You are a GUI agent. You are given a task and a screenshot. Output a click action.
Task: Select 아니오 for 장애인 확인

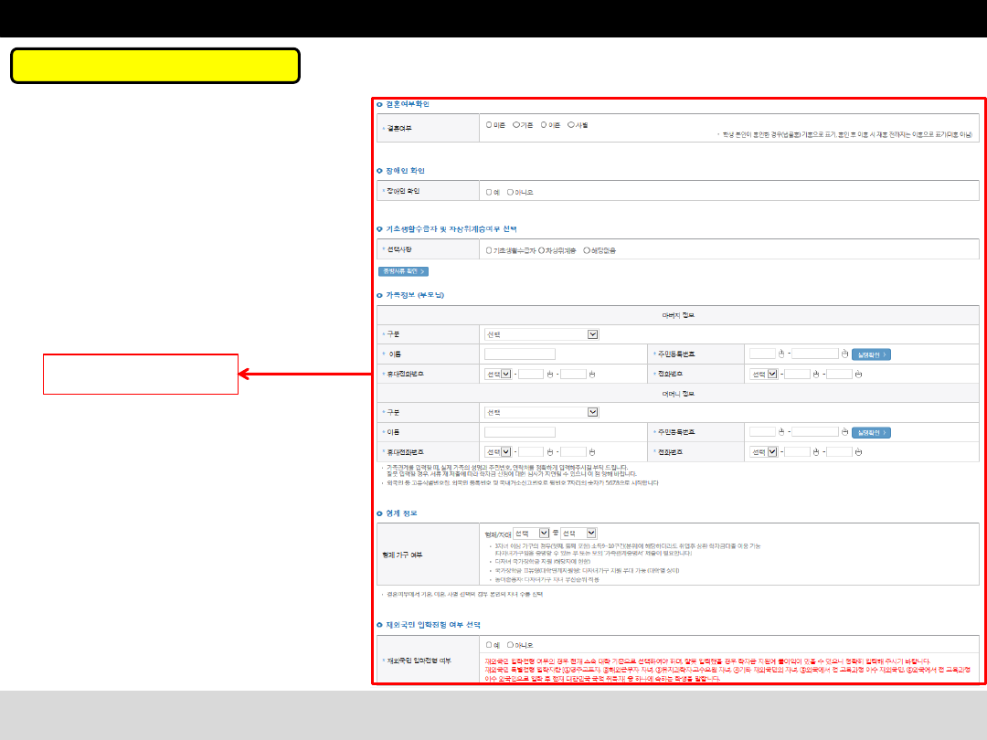pyautogui.click(x=511, y=192)
